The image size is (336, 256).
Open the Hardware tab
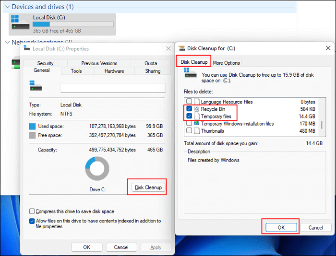click(x=114, y=71)
